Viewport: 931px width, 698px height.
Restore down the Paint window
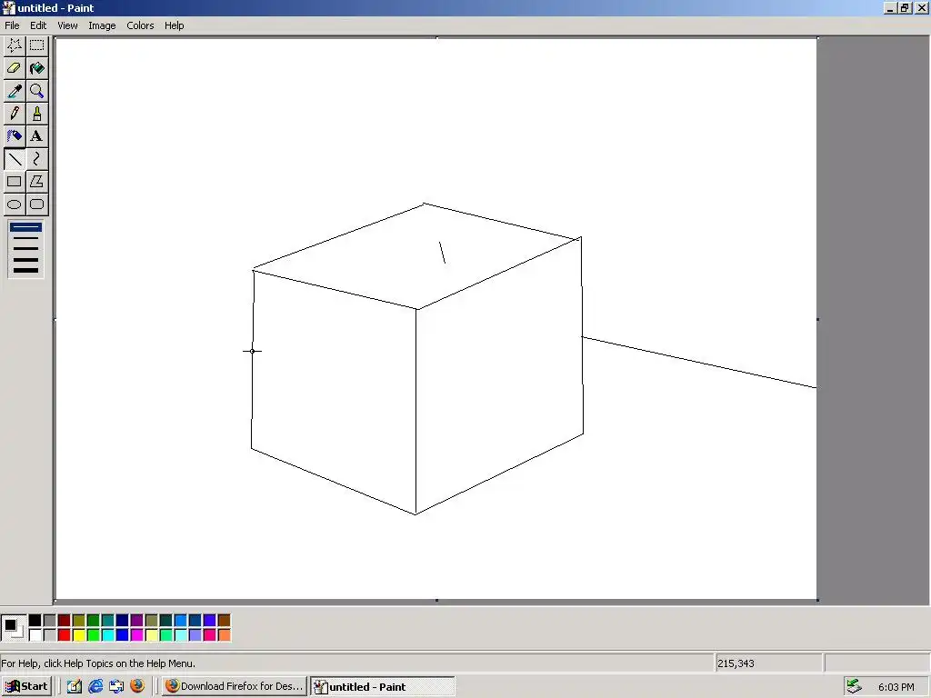[x=905, y=7]
